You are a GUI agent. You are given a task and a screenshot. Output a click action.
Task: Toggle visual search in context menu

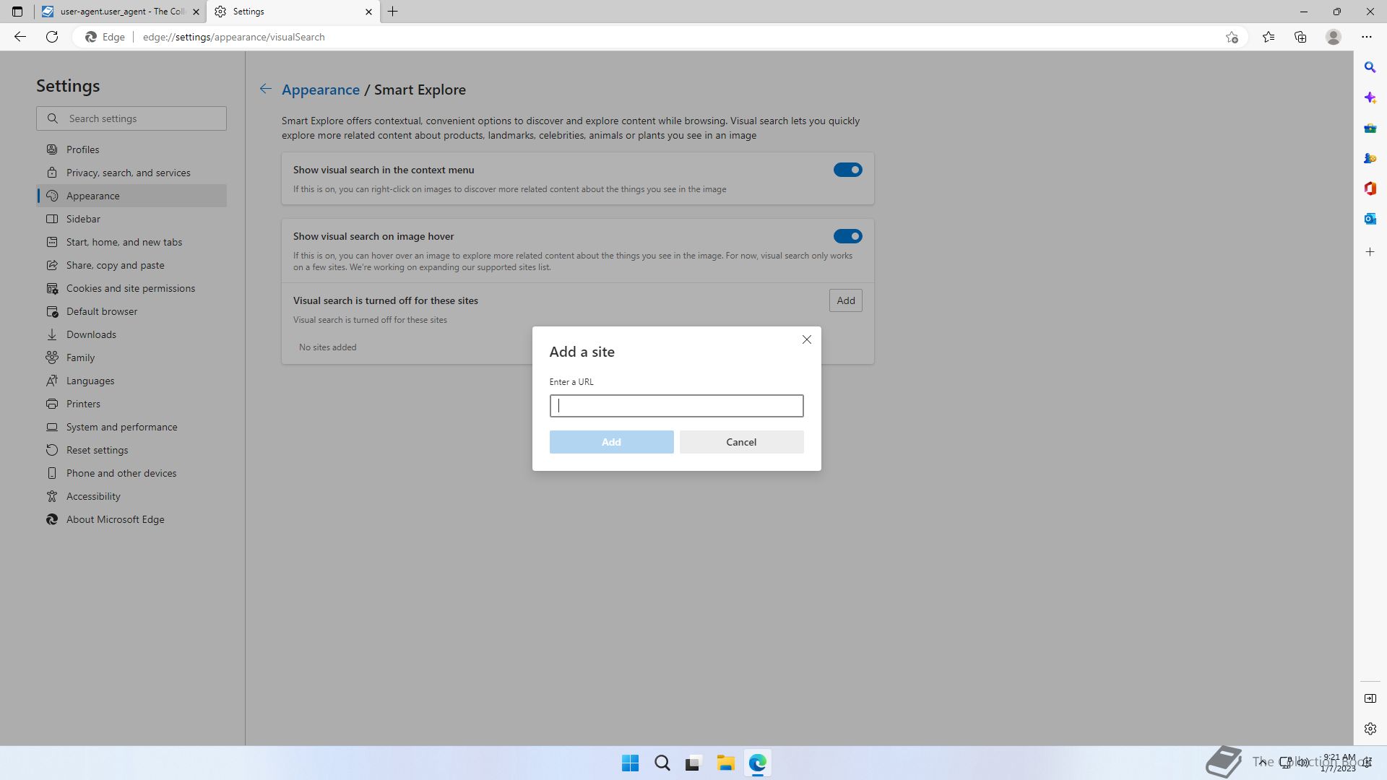pos(847,170)
